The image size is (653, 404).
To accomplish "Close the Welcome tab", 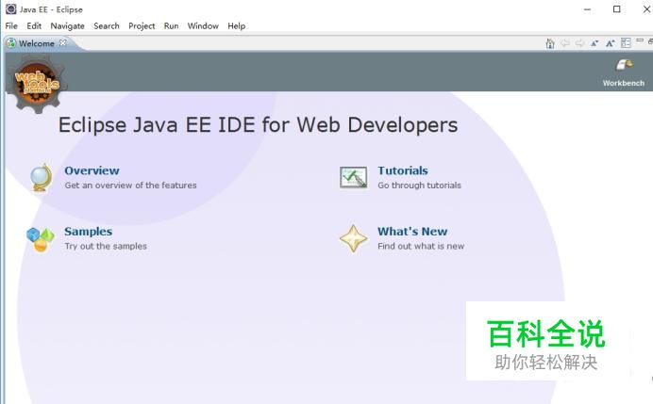I will pos(62,42).
